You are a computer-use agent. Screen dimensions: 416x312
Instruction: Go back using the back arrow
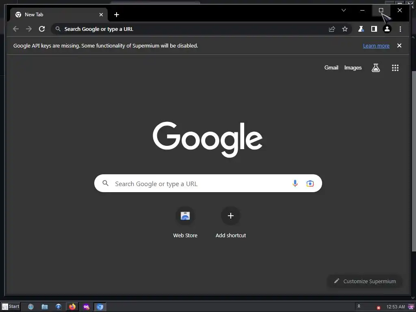pyautogui.click(x=16, y=29)
